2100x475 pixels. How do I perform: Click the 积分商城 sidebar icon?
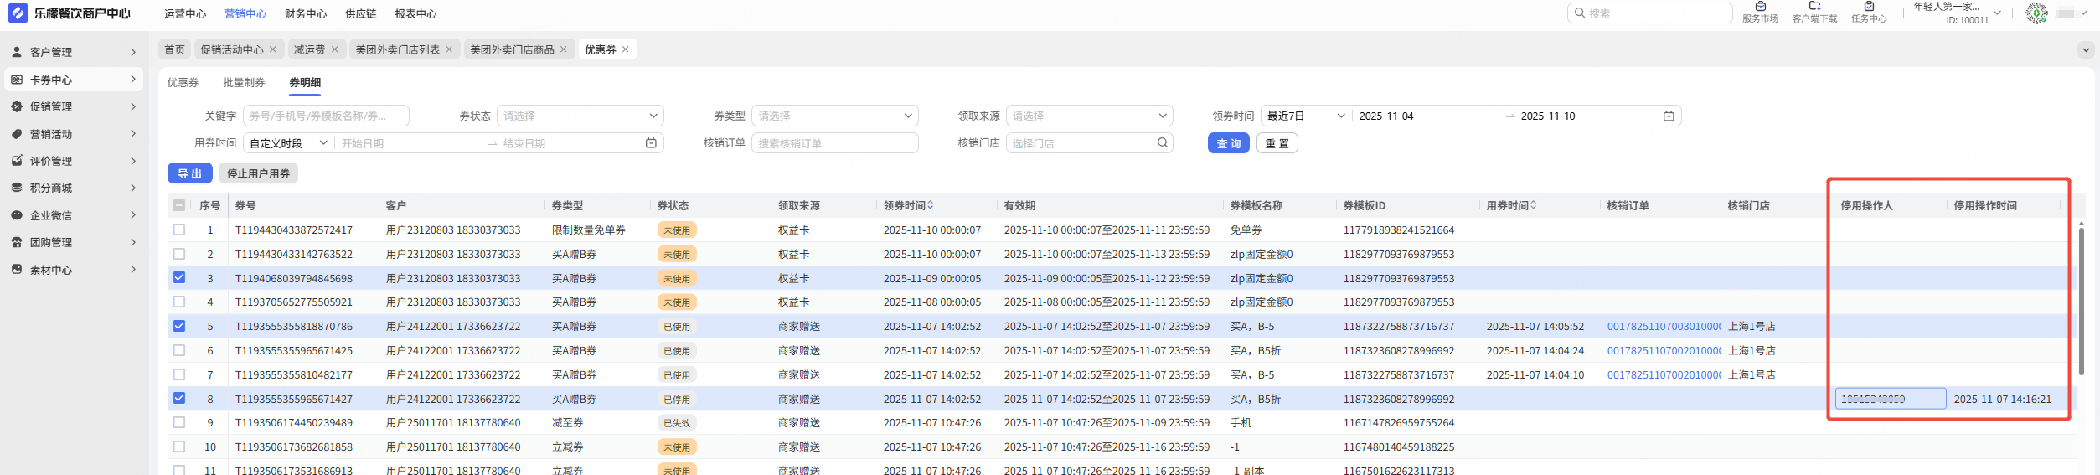click(17, 188)
